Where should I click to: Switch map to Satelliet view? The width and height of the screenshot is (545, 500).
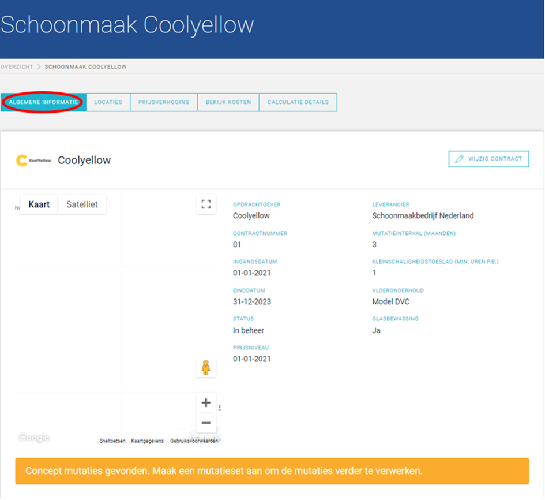(82, 204)
